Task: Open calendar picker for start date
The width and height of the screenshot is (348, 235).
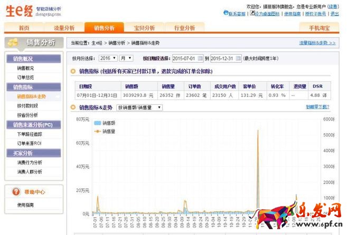Action: click(201, 58)
